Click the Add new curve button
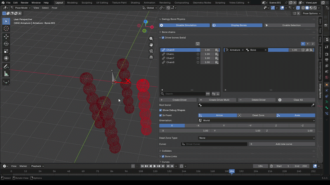330x185 pixels. pyautogui.click(x=282, y=144)
